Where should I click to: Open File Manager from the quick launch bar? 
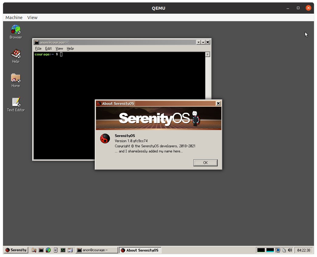pos(34,250)
